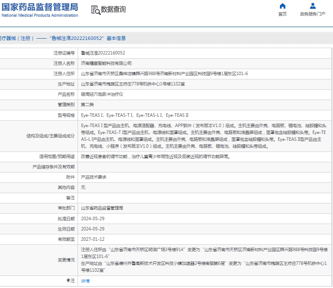Click the 变更情况 change details text
The height and width of the screenshot is (288, 333).
204,260
